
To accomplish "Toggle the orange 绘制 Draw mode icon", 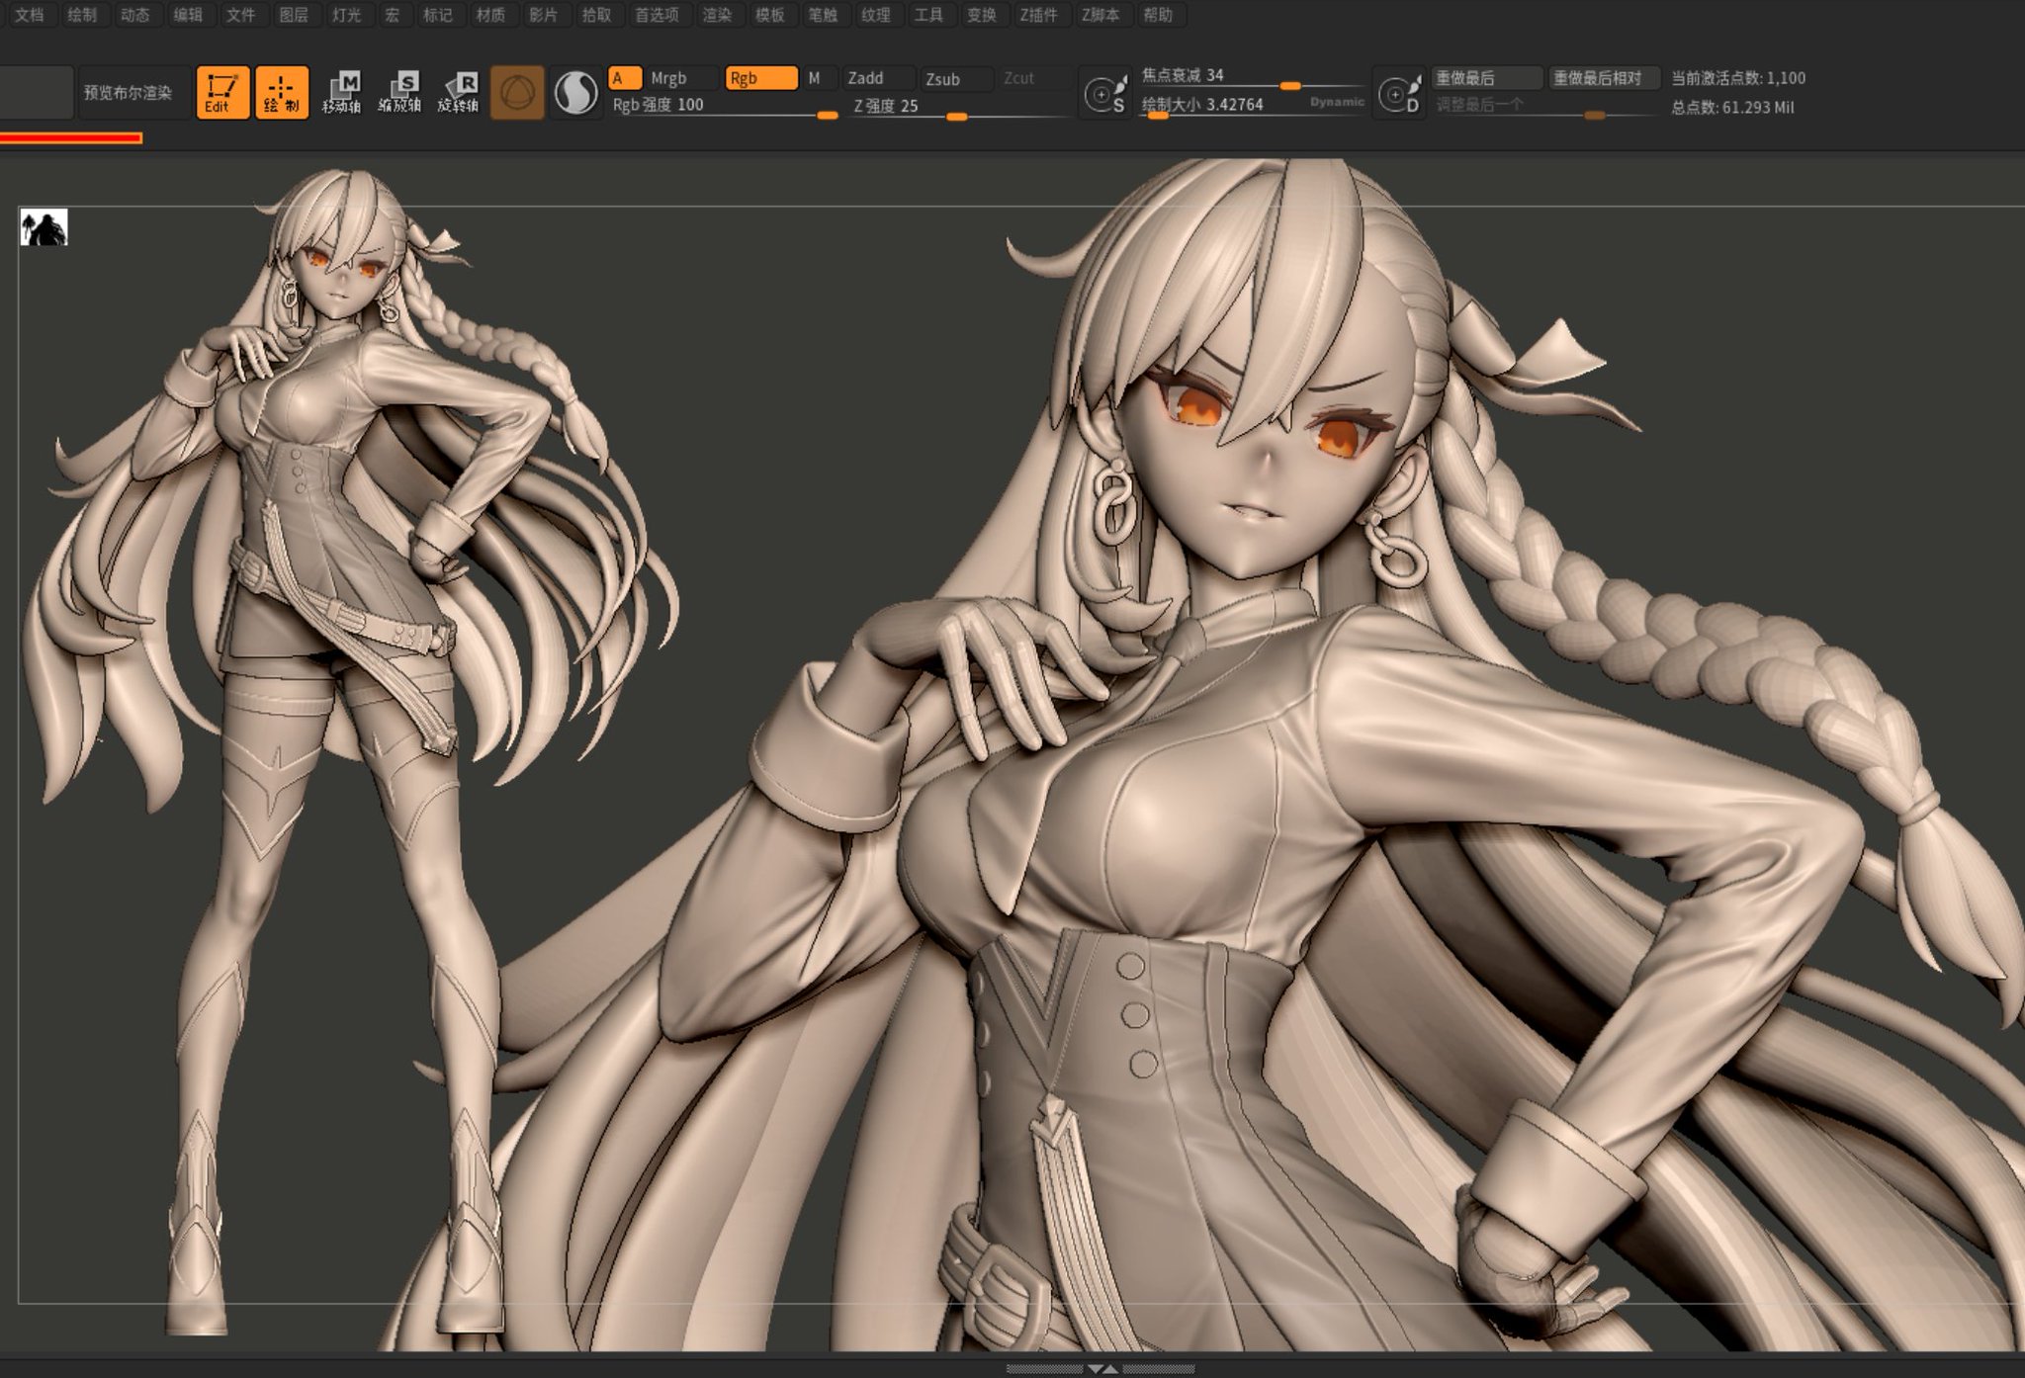I will (282, 93).
